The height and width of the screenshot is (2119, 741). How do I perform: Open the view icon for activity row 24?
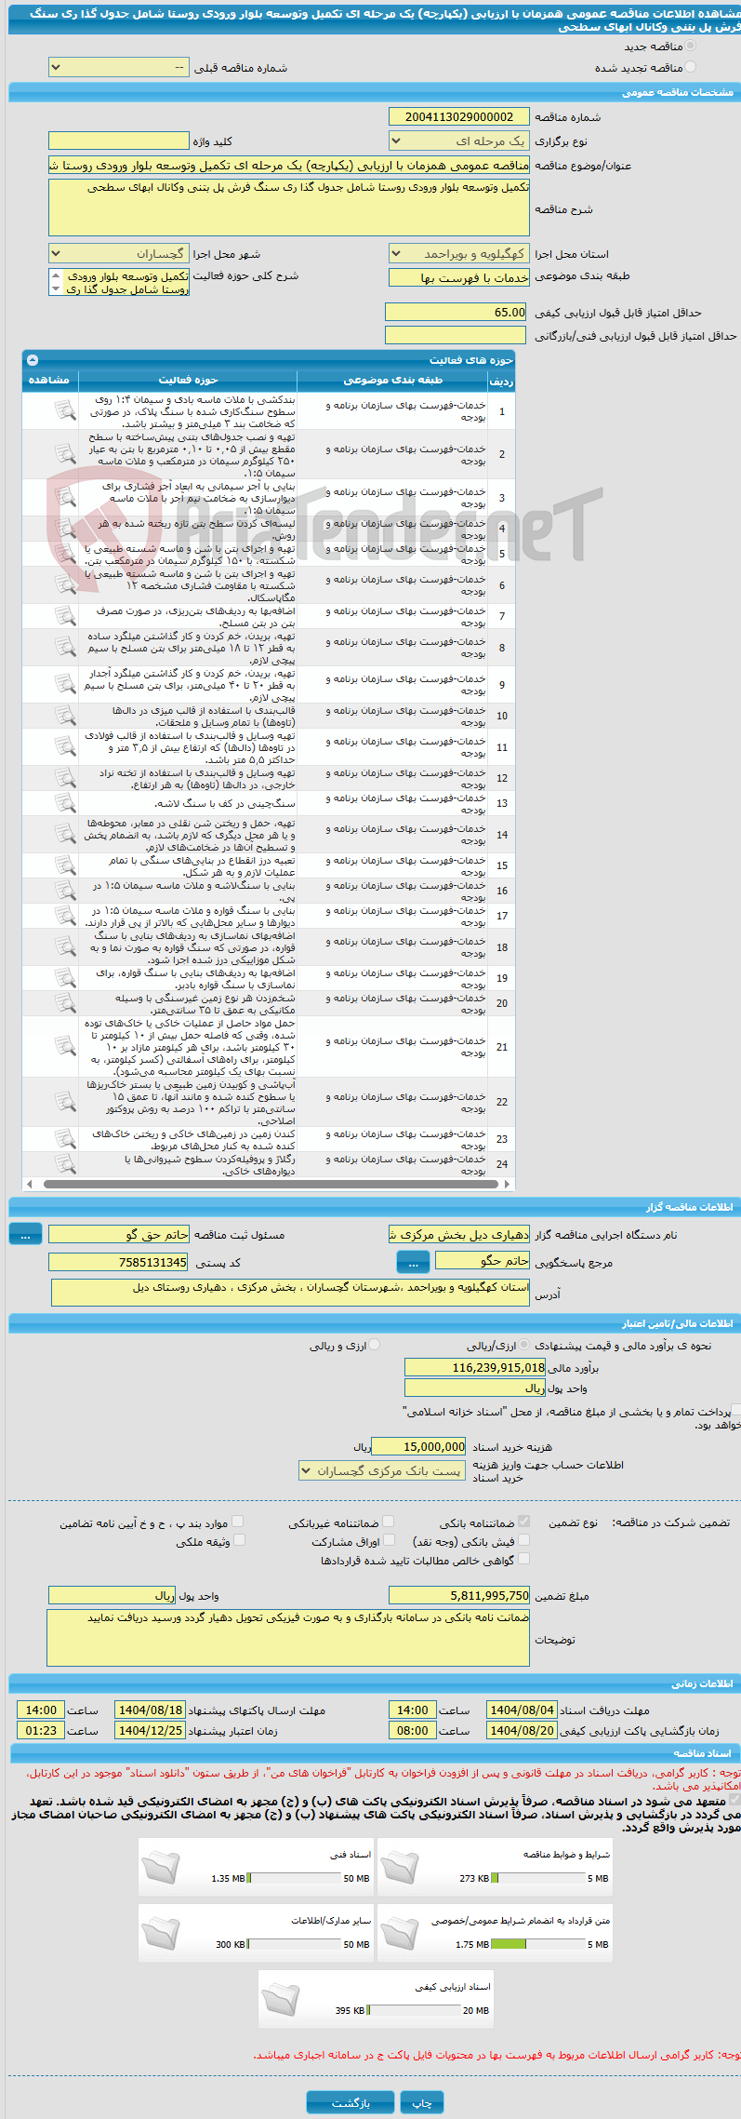click(x=64, y=1164)
